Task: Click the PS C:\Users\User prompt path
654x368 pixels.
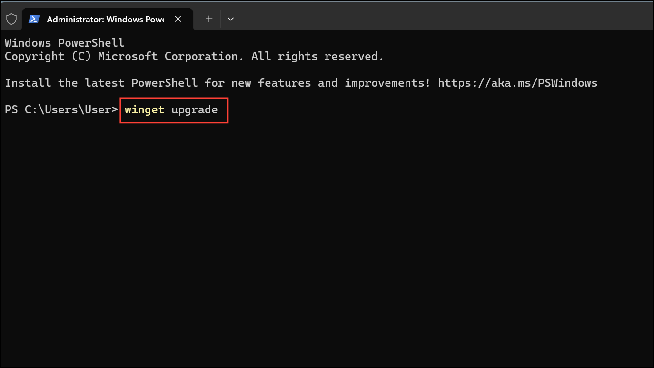Action: click(x=61, y=109)
